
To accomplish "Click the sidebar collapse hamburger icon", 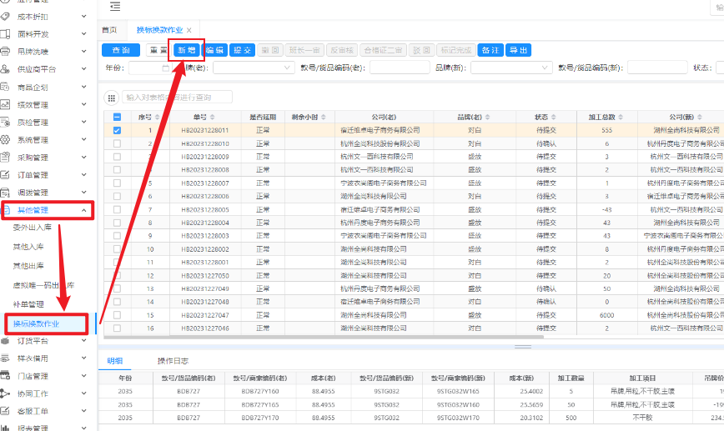I will tap(114, 7).
